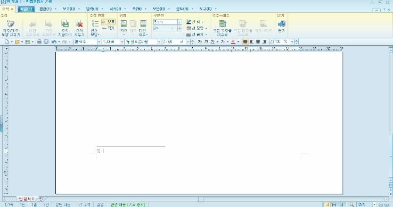
Task: Click the print preview icon
Action: pyautogui.click(x=46, y=42)
